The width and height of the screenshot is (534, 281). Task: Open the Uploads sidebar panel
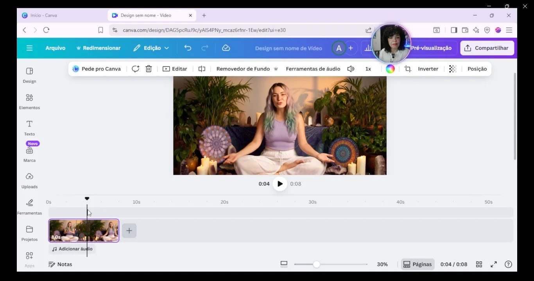point(29,180)
